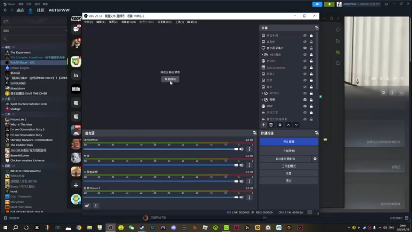Click the 退出 button in controls
The height and width of the screenshot is (232, 412).
(x=289, y=181)
